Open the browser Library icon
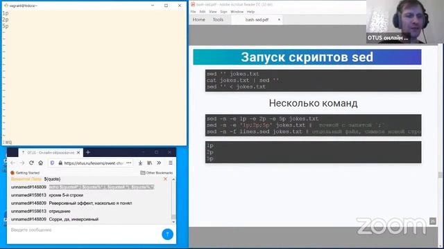This screenshot has height=249, width=444. point(150,163)
